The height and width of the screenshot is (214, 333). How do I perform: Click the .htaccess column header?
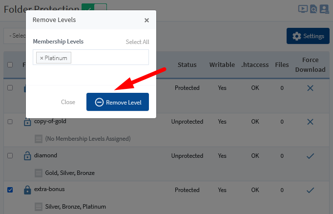255,64
